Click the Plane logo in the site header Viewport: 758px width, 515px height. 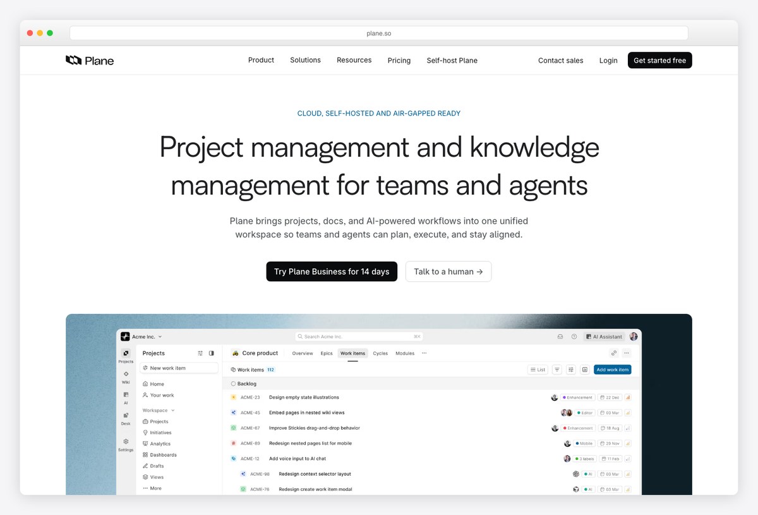tap(90, 61)
